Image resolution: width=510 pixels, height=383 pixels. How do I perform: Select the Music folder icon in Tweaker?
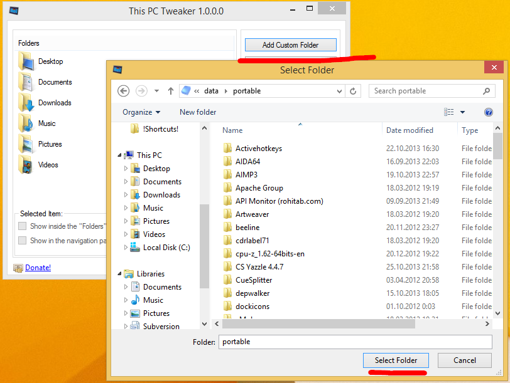coord(26,123)
